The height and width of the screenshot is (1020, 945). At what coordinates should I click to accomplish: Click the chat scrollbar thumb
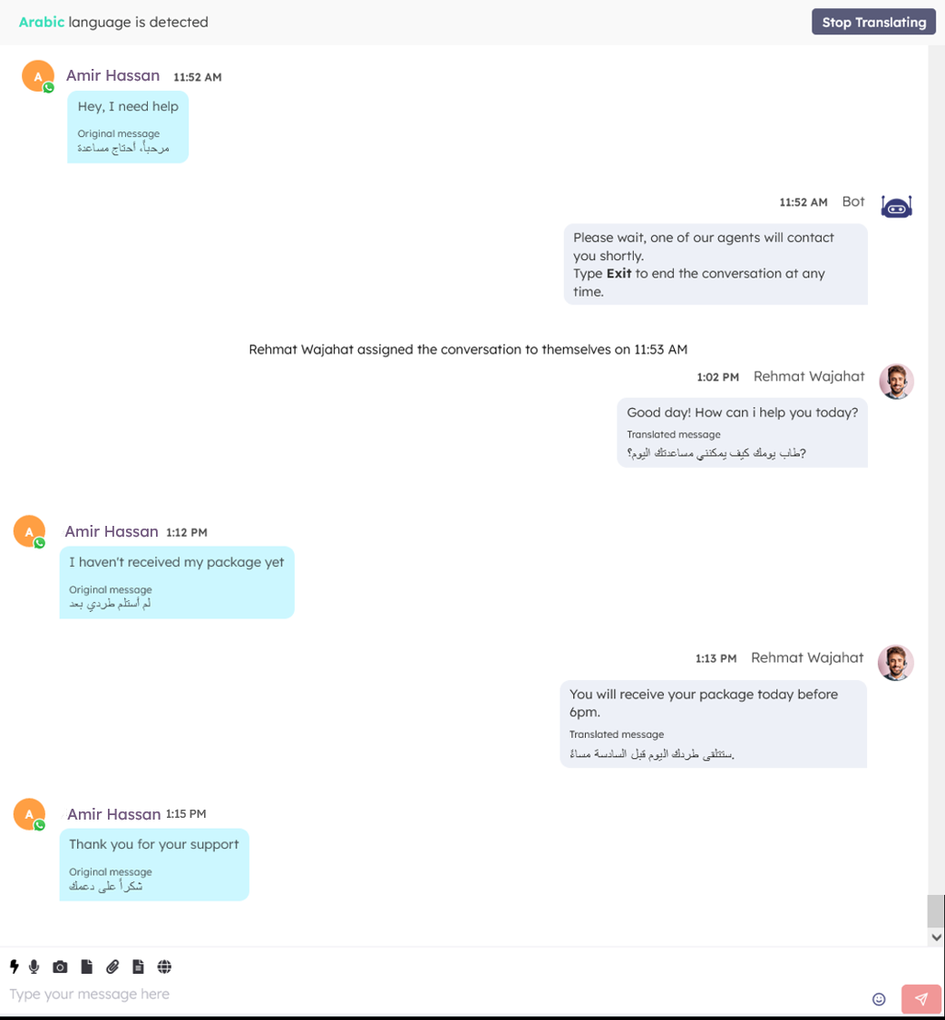point(937,910)
